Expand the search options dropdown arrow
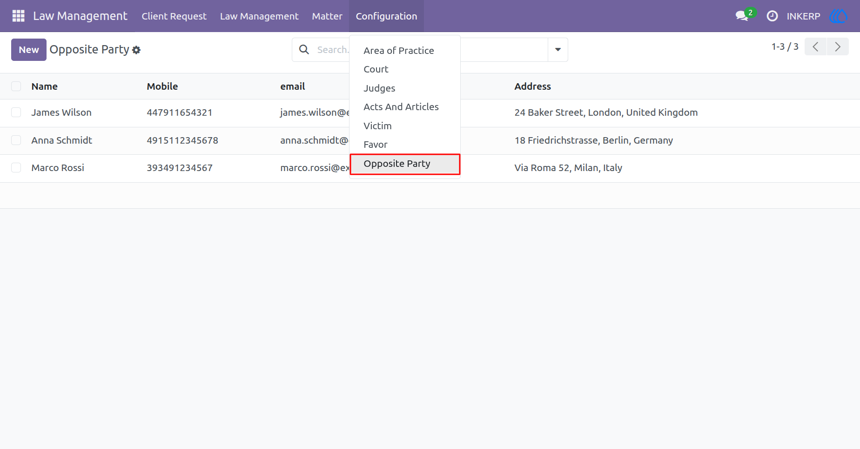The height and width of the screenshot is (449, 860). [x=558, y=50]
